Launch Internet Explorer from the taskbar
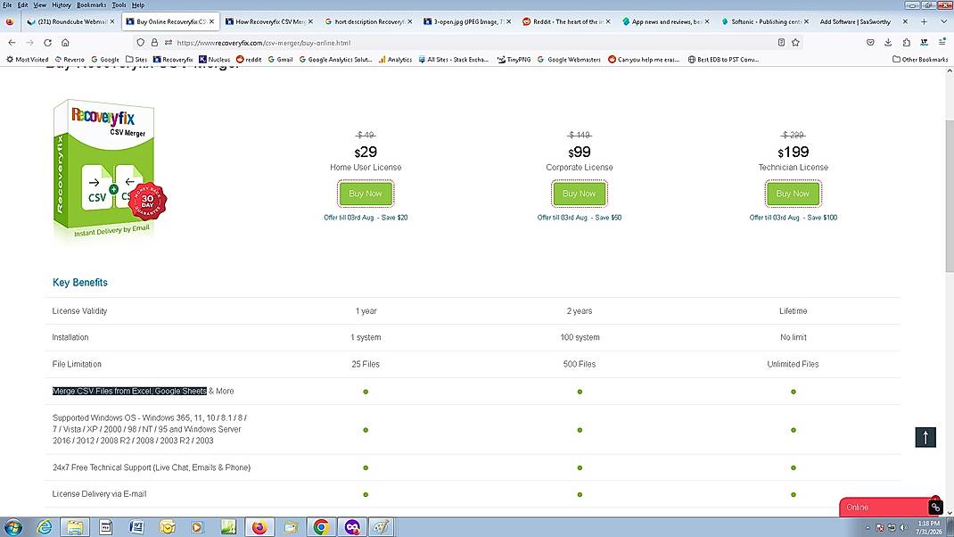This screenshot has width=954, height=537. click(44, 526)
